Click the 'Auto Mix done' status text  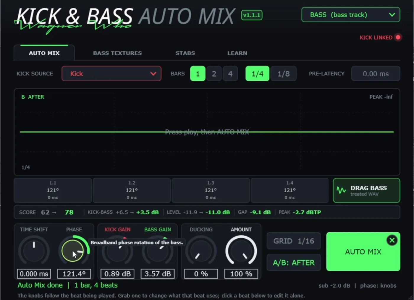point(40,285)
